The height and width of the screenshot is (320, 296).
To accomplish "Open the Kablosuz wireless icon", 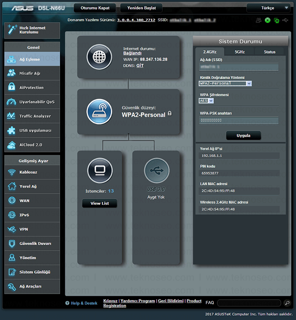I will (x=12, y=172).
